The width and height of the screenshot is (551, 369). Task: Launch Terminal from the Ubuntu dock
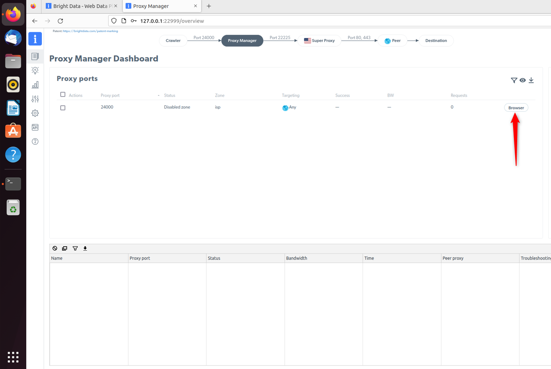(13, 184)
